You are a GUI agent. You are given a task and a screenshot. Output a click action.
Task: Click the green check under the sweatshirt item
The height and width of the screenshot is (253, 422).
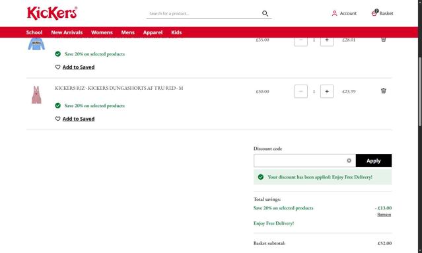pyautogui.click(x=58, y=54)
